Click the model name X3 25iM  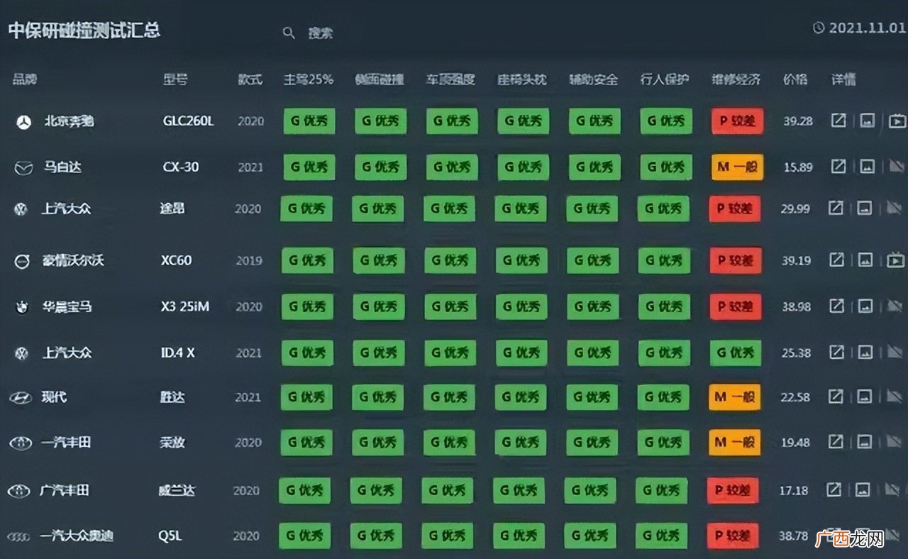point(186,306)
